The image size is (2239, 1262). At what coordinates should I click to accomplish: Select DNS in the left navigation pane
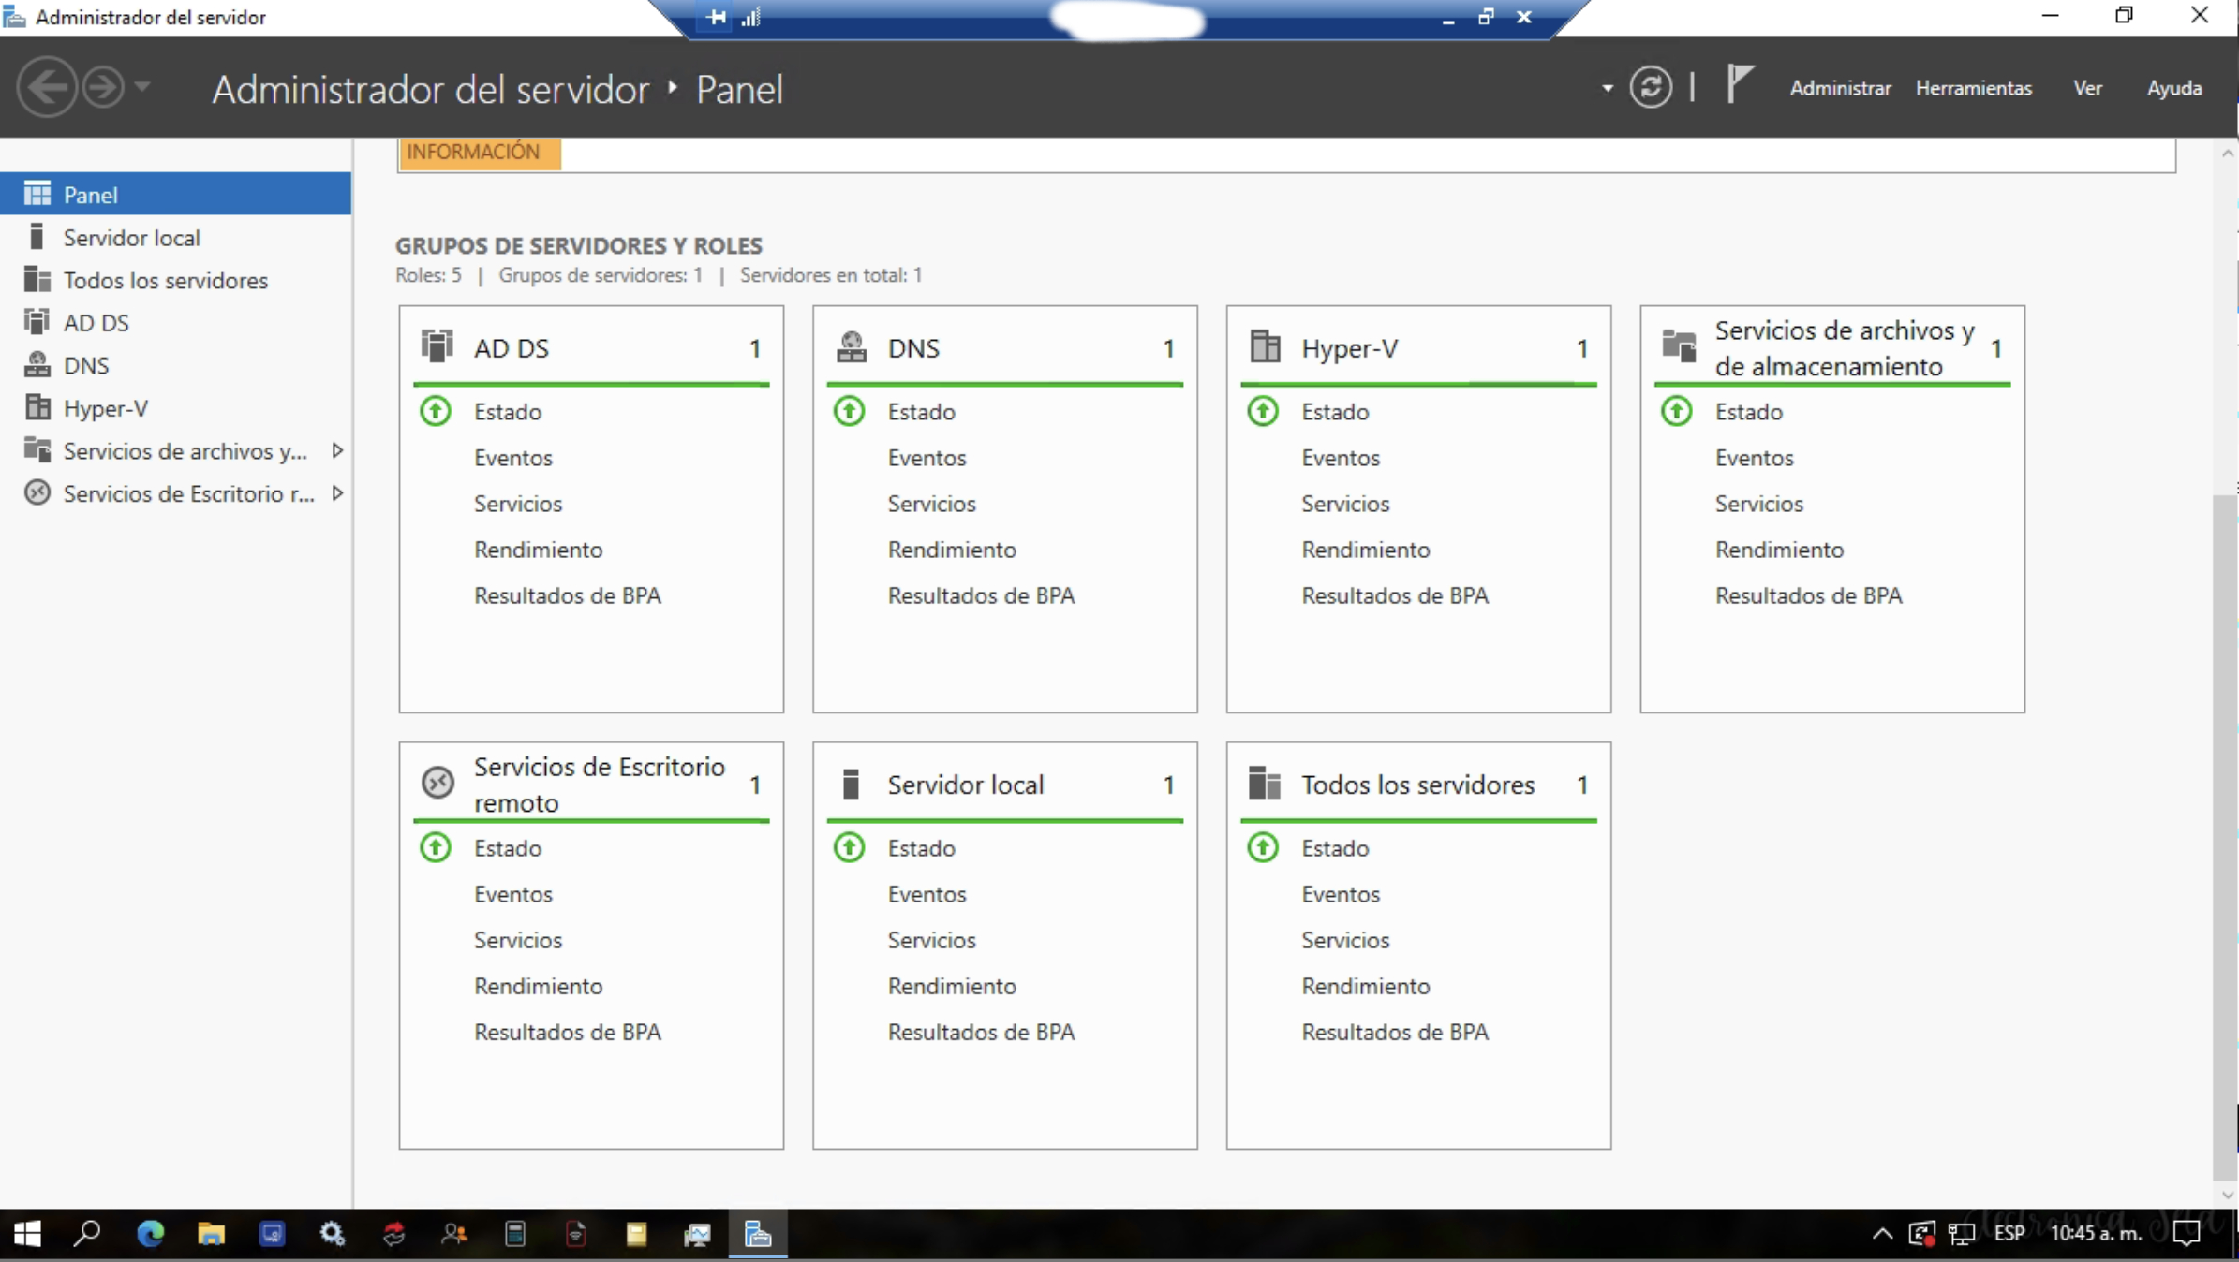click(86, 364)
